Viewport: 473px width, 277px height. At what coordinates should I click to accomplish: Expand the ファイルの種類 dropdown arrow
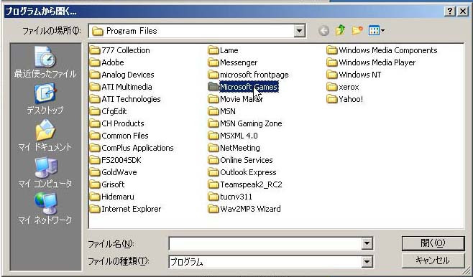pyautogui.click(x=367, y=262)
